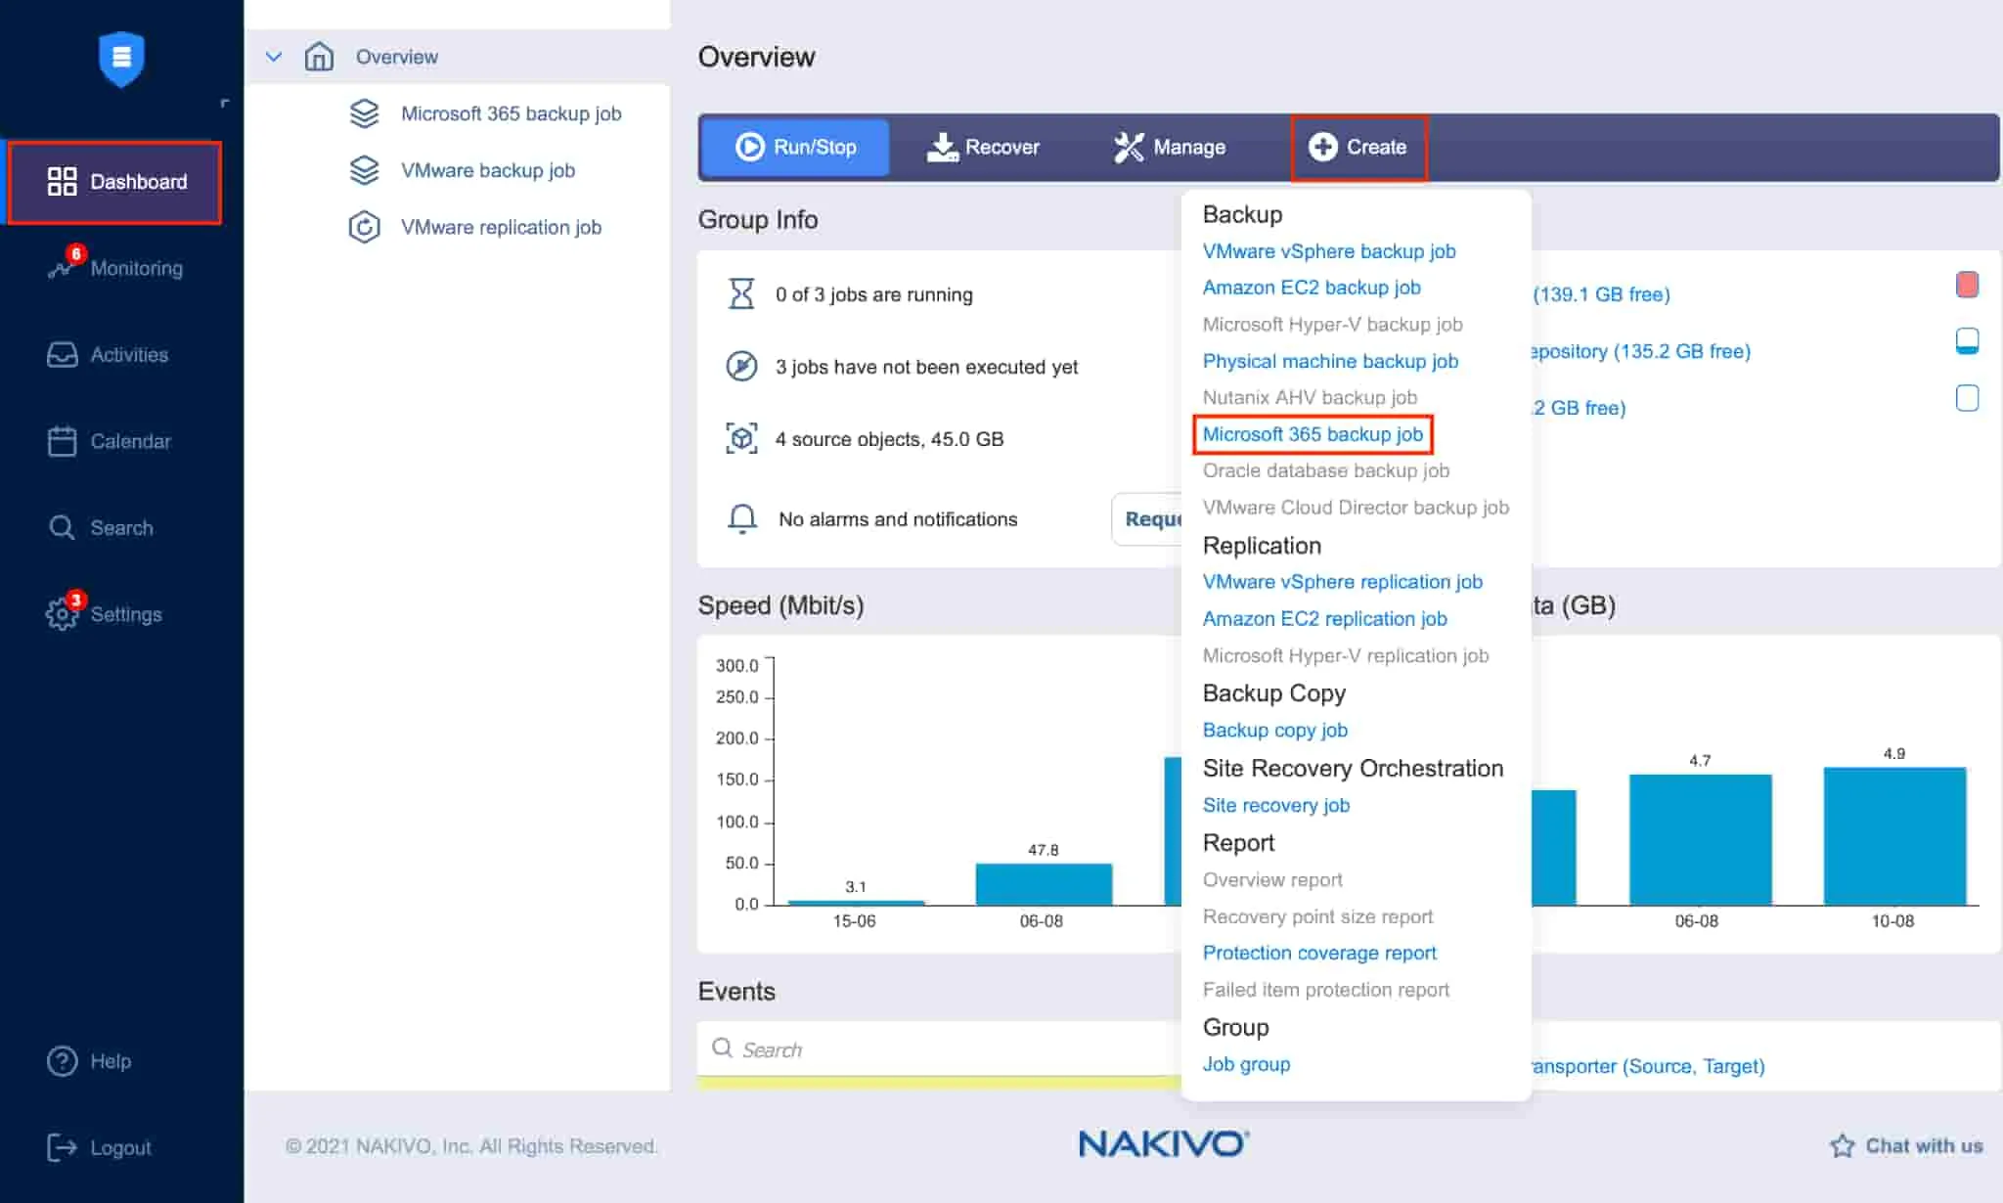Open the Create dropdown menu
Image resolution: width=2003 pixels, height=1203 pixels.
[x=1358, y=147]
